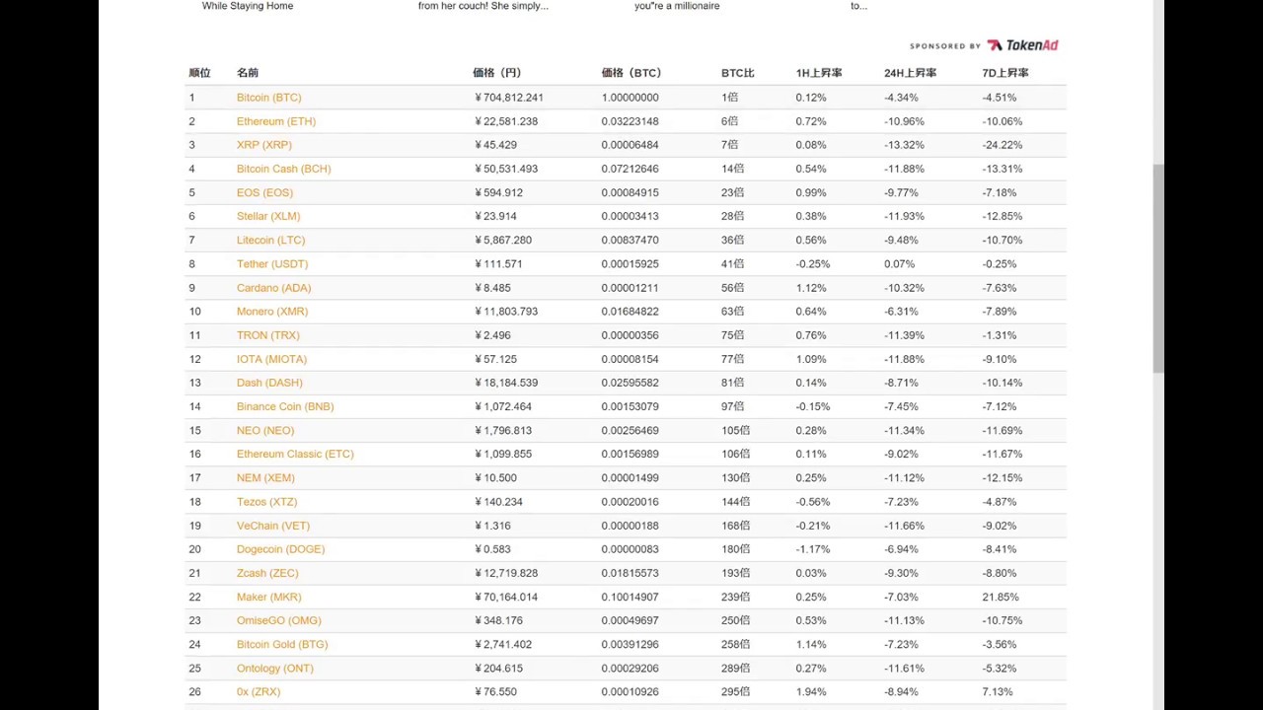Select Maker (MKR) coin link

click(x=268, y=597)
